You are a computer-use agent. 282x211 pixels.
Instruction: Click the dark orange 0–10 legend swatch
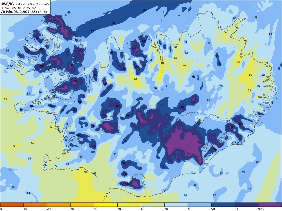12,205
